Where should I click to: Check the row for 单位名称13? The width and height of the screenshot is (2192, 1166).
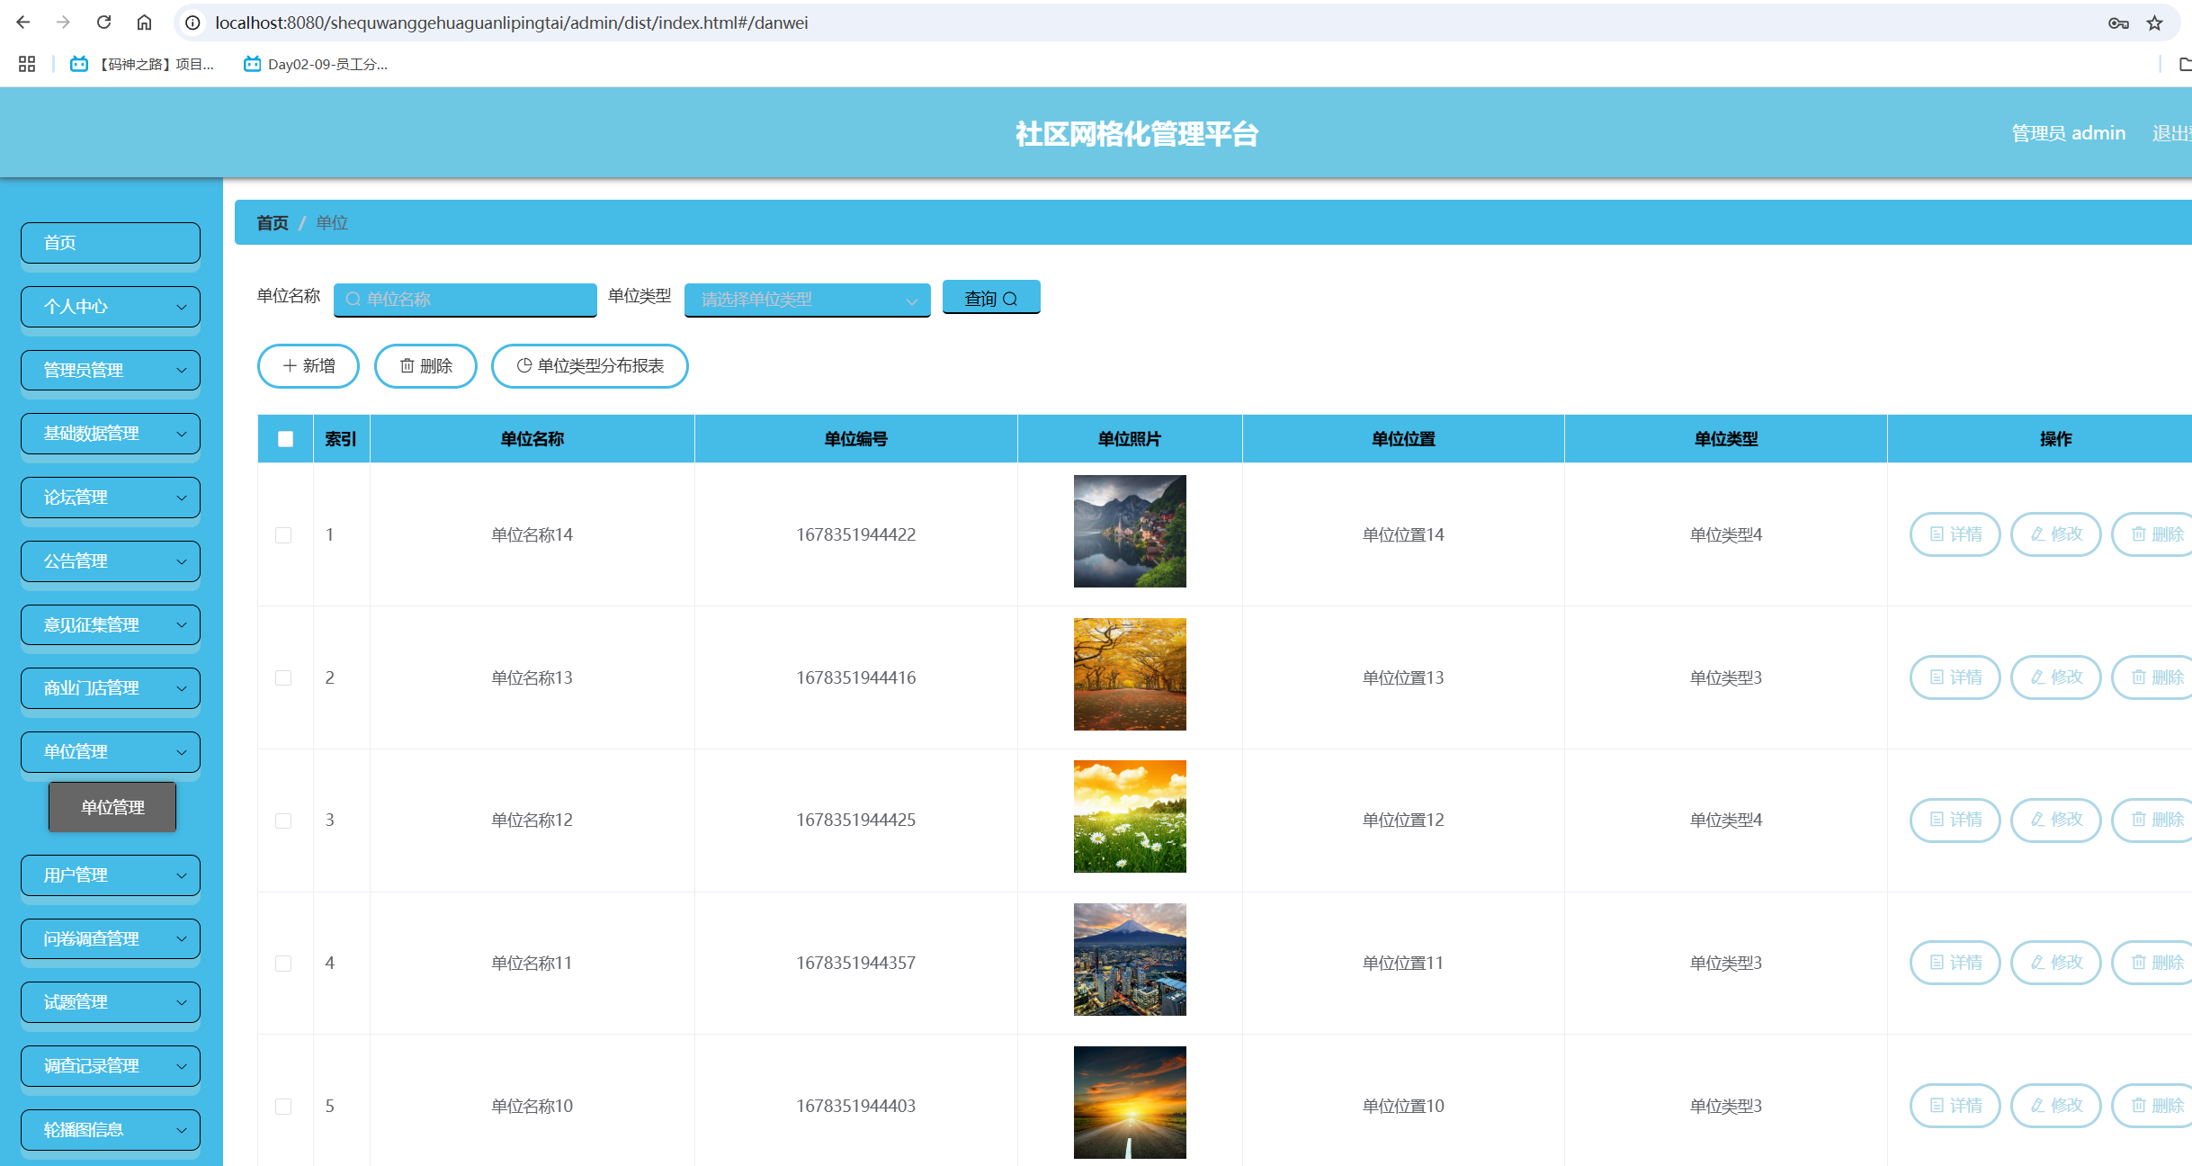(x=283, y=678)
